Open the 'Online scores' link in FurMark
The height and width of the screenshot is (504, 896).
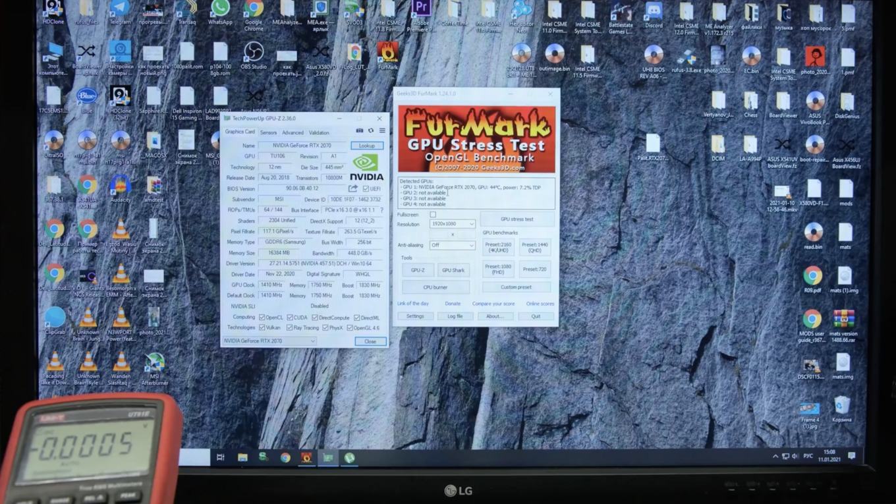(540, 304)
